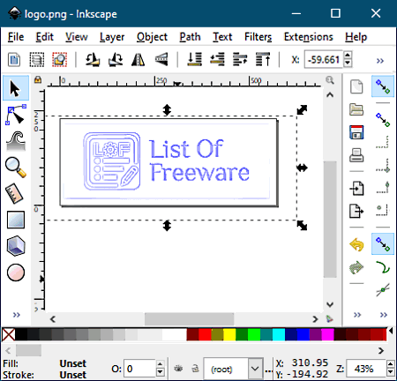The width and height of the screenshot is (397, 381).
Task: Toggle Snap bounding box edge midpoints, right-angle dotted button
Action: pyautogui.click(x=383, y=188)
